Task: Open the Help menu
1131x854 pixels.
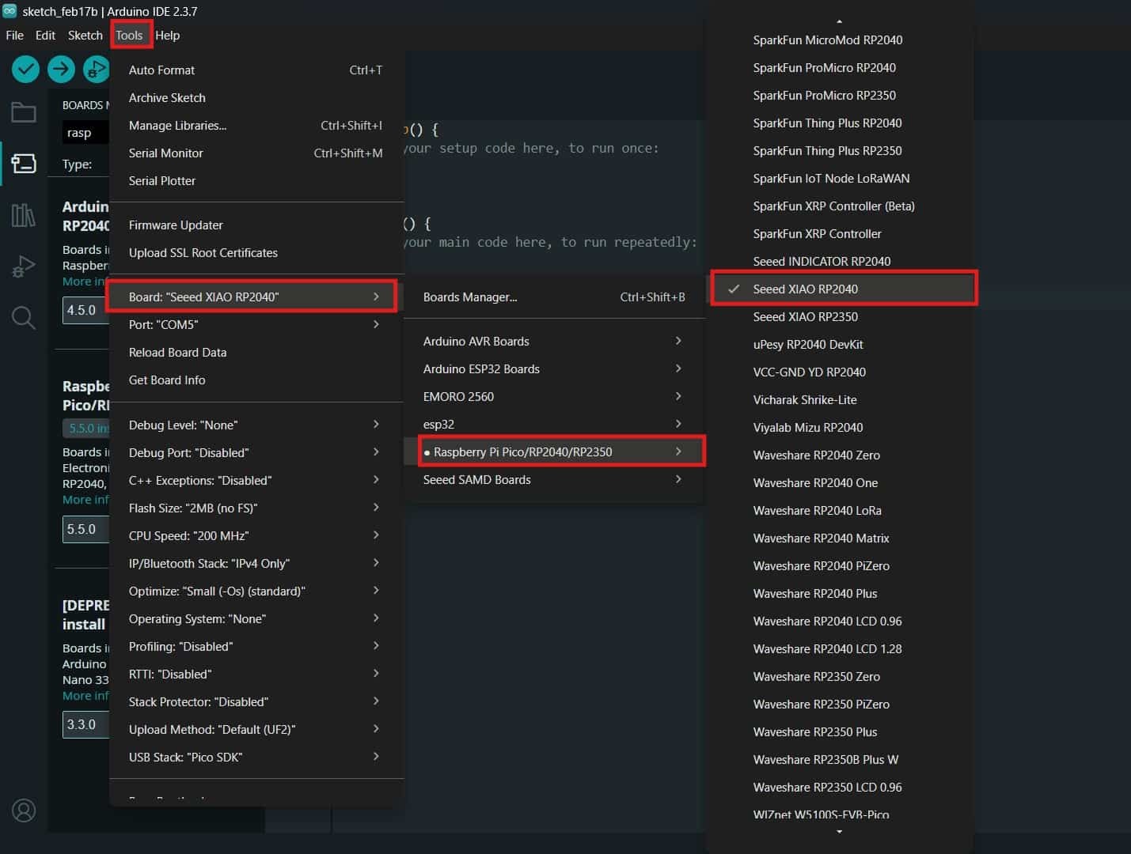Action: click(x=167, y=35)
